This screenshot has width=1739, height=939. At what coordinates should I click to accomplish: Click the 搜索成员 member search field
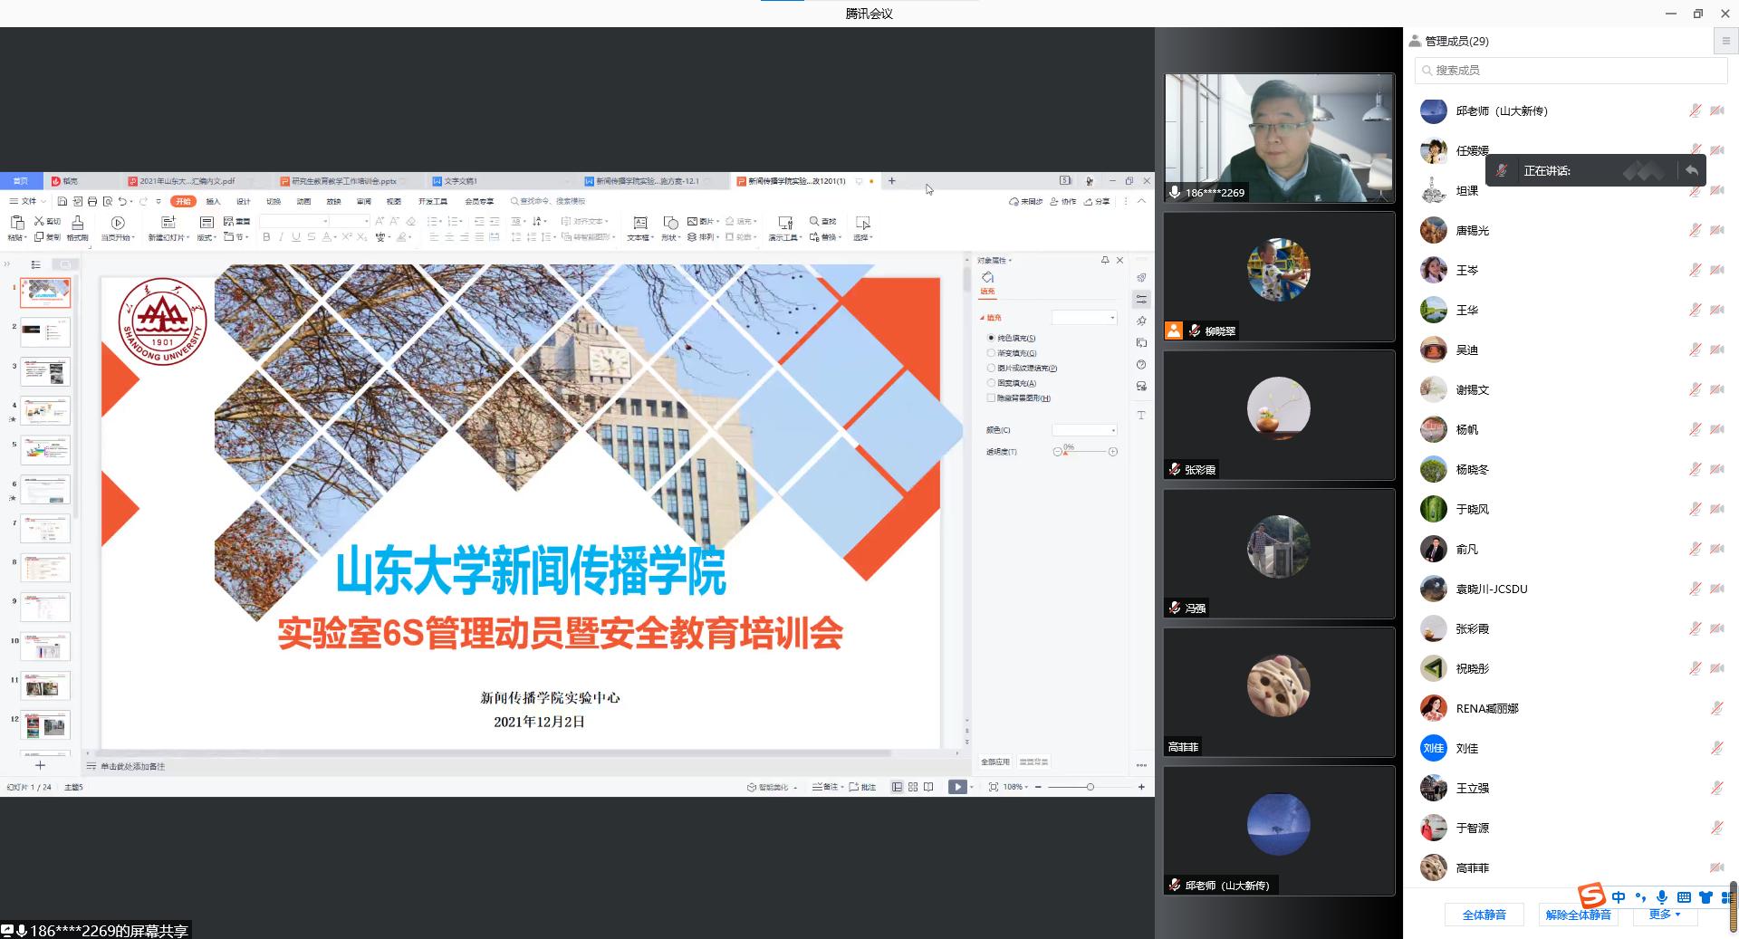pyautogui.click(x=1571, y=70)
